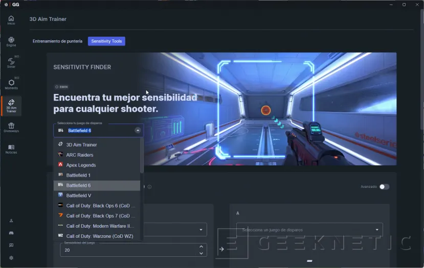This screenshot has height=268, width=424.
Task: Click the 'SENSITIVITY FINDER' heading
Action: tap(82, 67)
